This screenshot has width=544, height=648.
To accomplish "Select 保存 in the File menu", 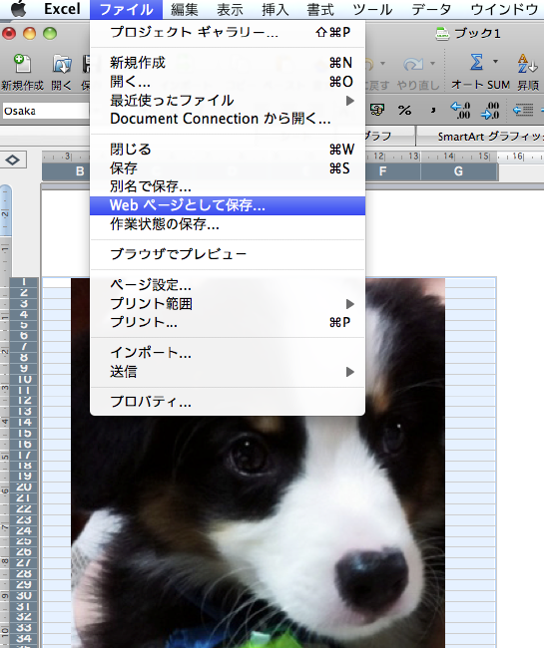I will (x=228, y=168).
